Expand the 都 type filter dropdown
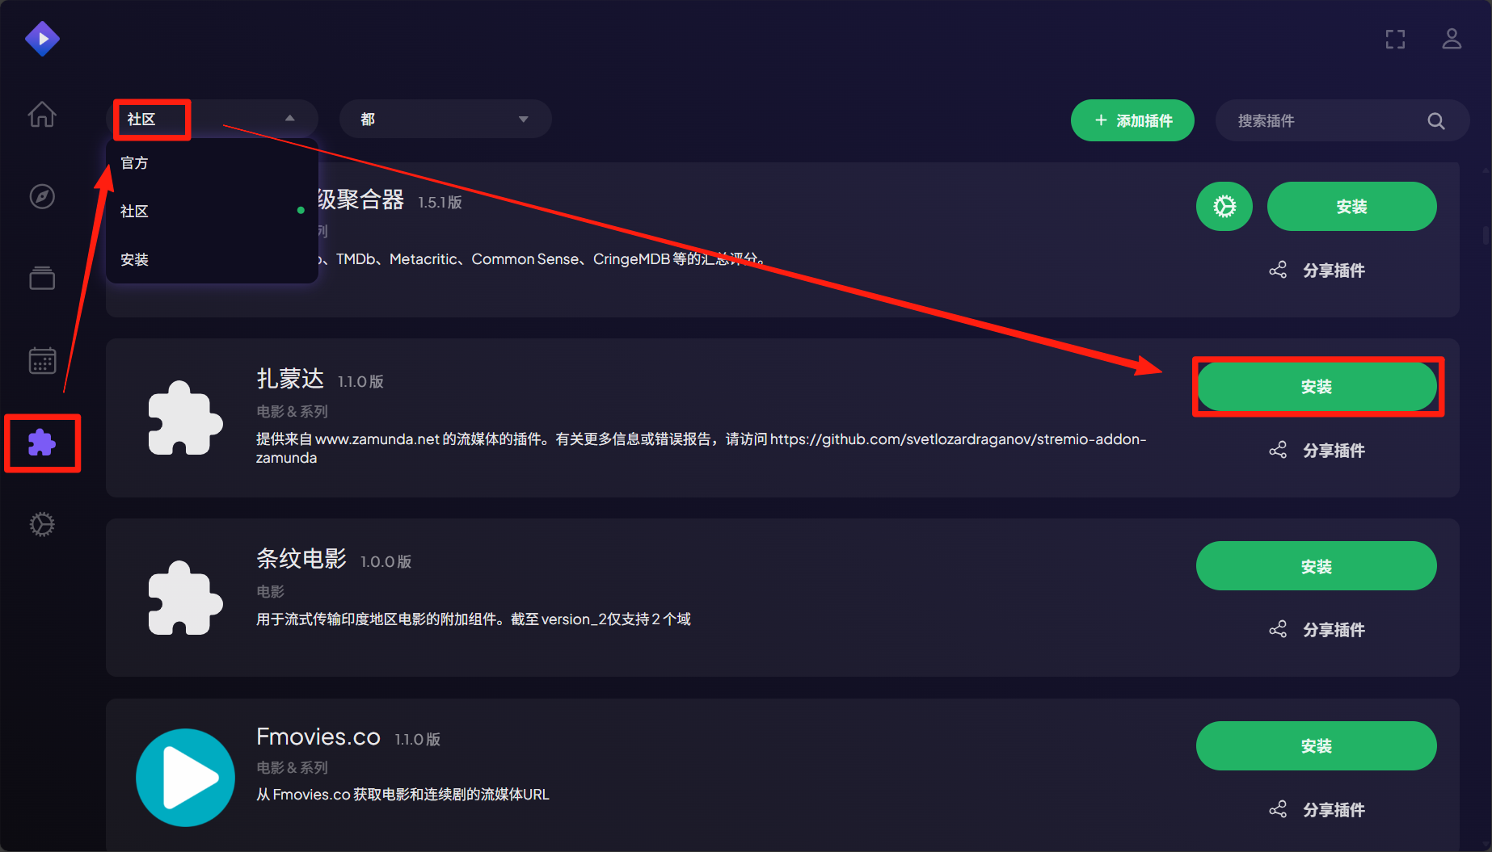 (x=445, y=120)
